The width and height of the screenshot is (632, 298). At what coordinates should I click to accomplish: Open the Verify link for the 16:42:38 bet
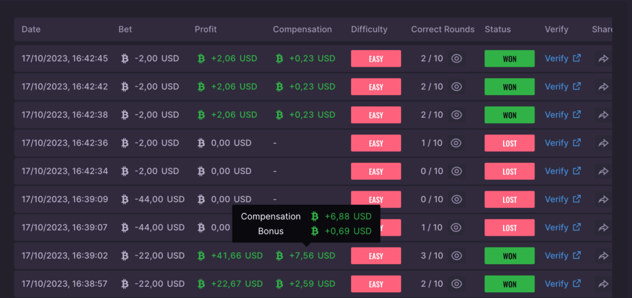(563, 115)
